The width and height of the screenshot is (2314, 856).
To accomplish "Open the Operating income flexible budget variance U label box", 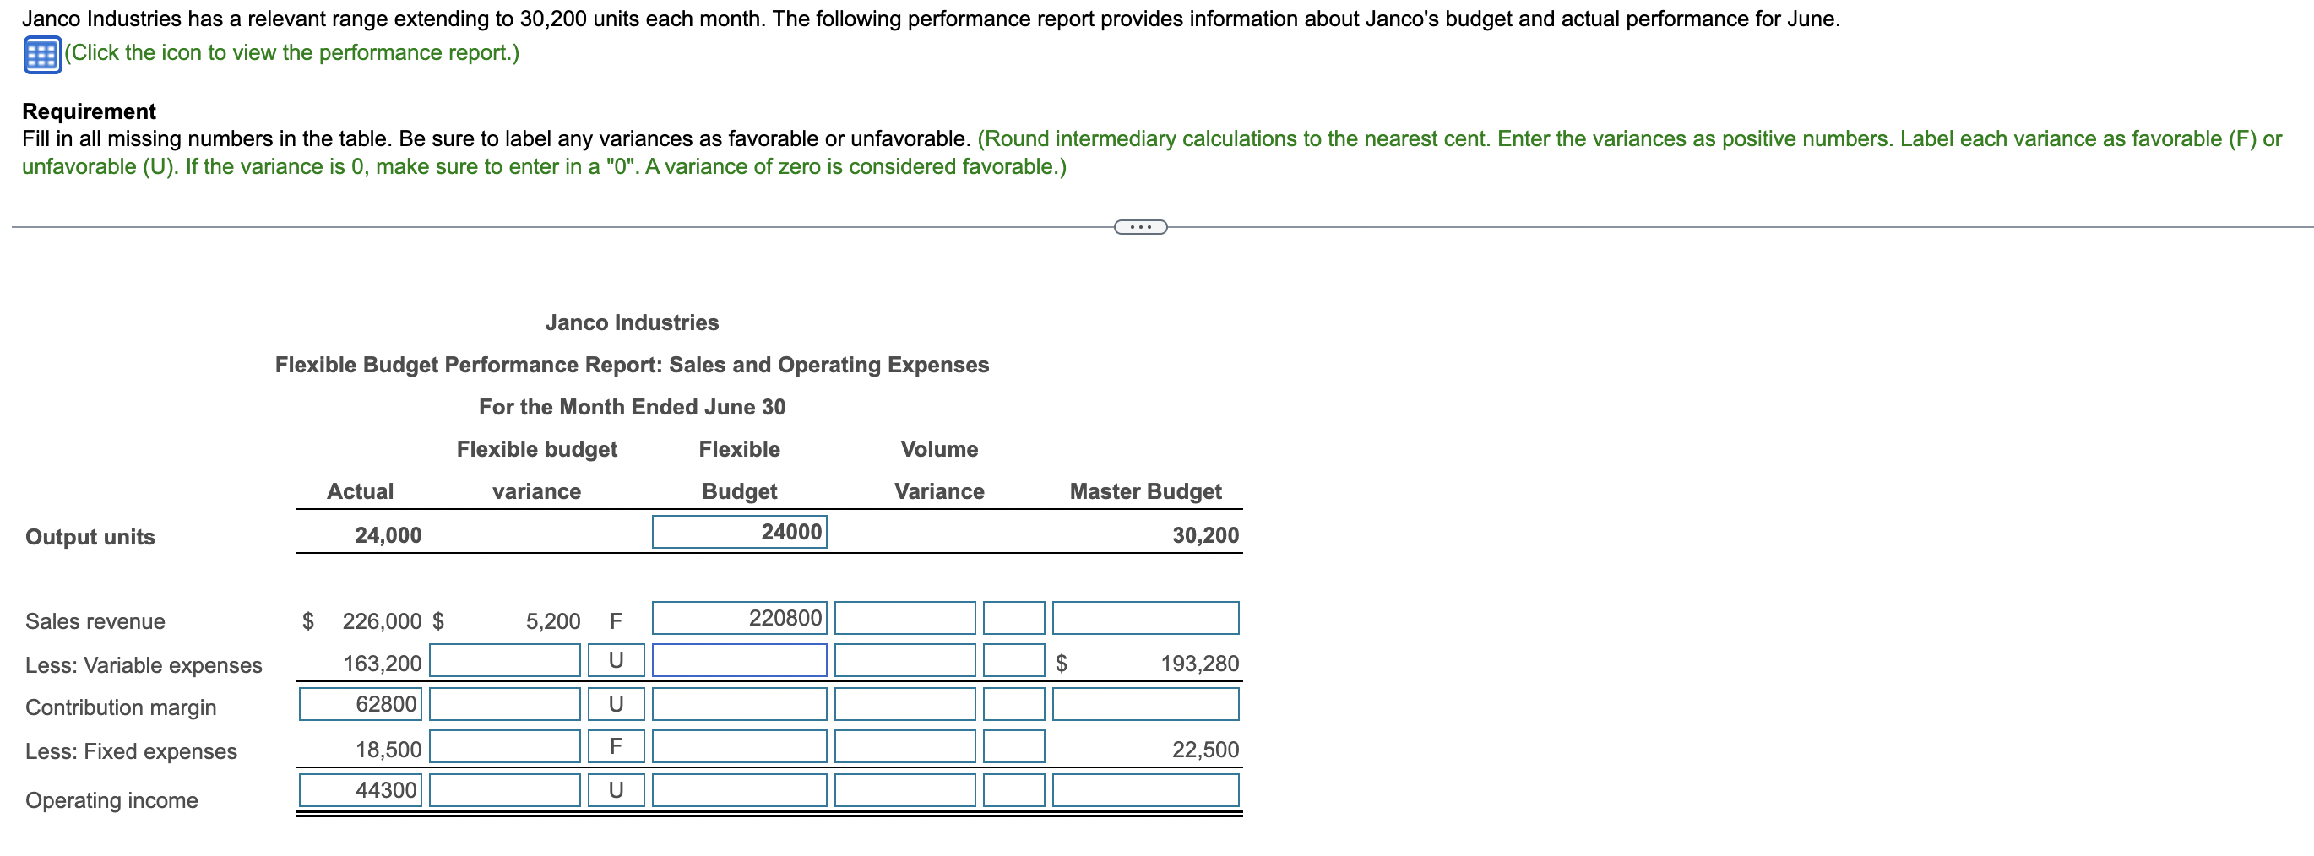I will pos(617,789).
